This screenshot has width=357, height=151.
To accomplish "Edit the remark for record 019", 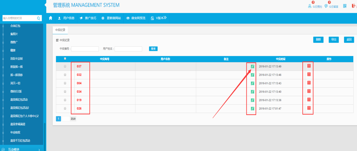I will 253,100.
